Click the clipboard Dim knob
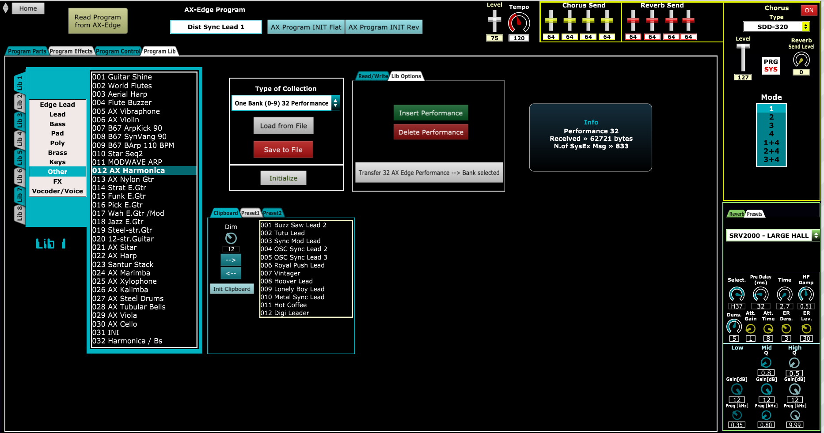Viewport: 824px width, 433px height. (x=231, y=238)
